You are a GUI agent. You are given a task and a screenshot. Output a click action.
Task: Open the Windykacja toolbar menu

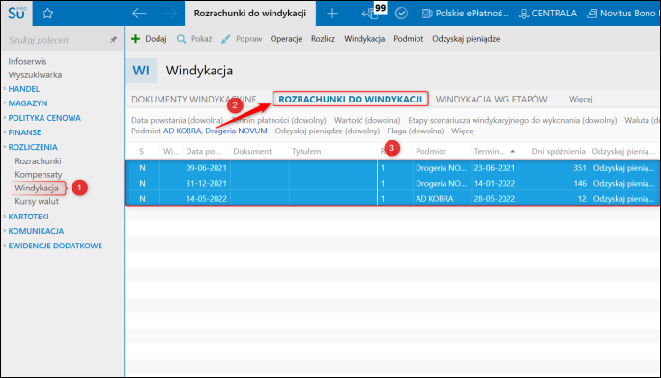tap(364, 39)
